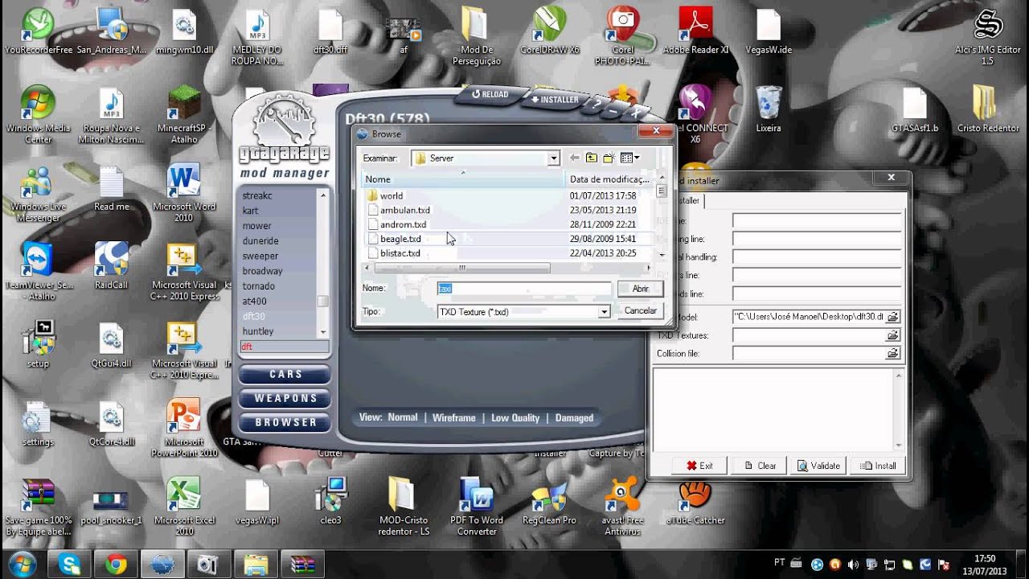The width and height of the screenshot is (1029, 579).
Task: Click the Install button in installer
Action: 878,466
